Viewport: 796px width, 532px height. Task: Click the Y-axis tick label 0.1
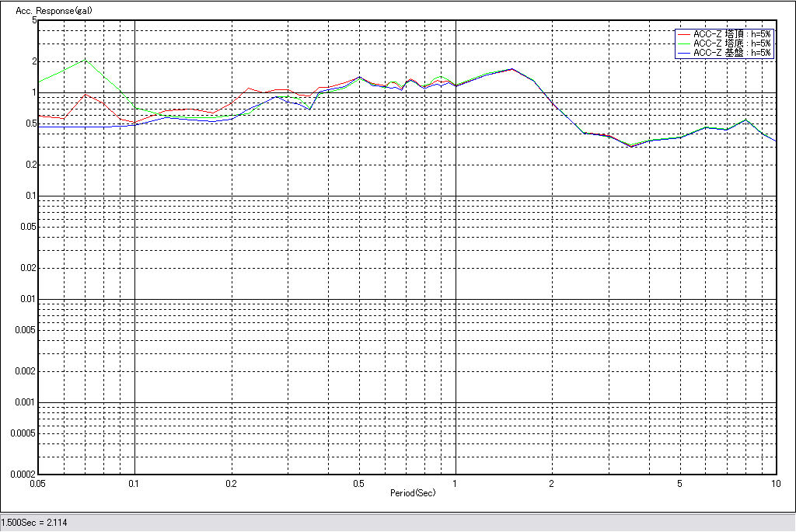click(31, 196)
